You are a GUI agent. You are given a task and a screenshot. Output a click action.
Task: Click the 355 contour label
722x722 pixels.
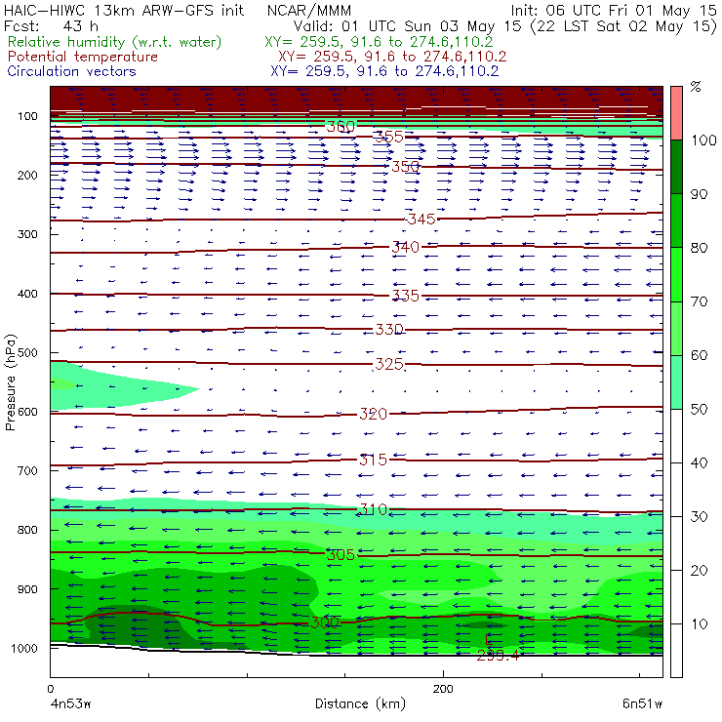(388, 137)
